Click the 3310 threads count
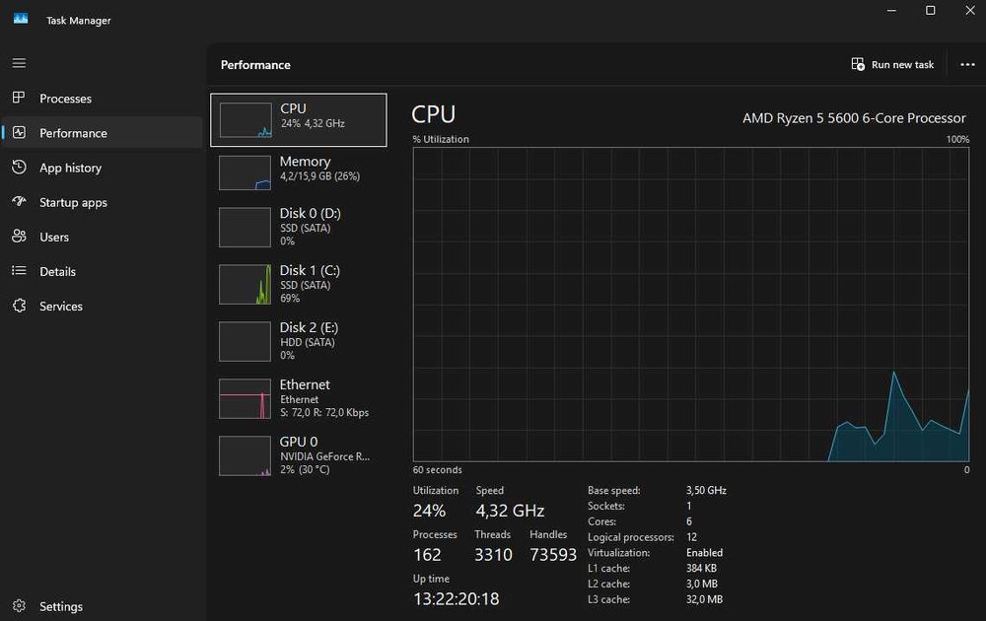Screen dimensions: 986x621 pyautogui.click(x=494, y=554)
